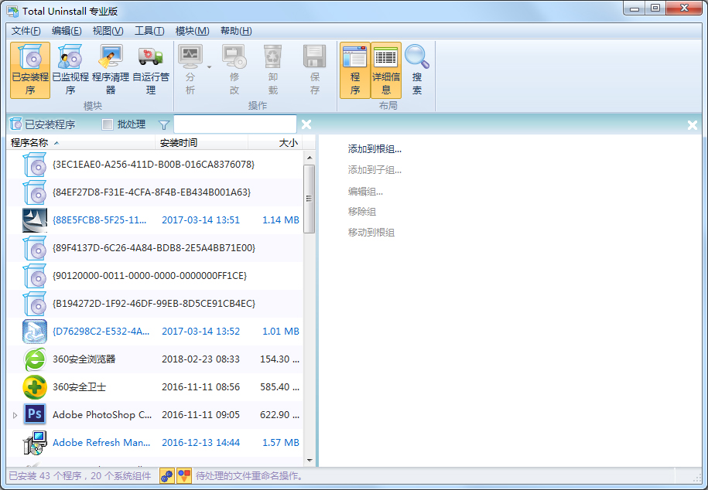The image size is (708, 490).
Task: Click the 360安全卫士 yellow cross icon
Action: tap(35, 387)
